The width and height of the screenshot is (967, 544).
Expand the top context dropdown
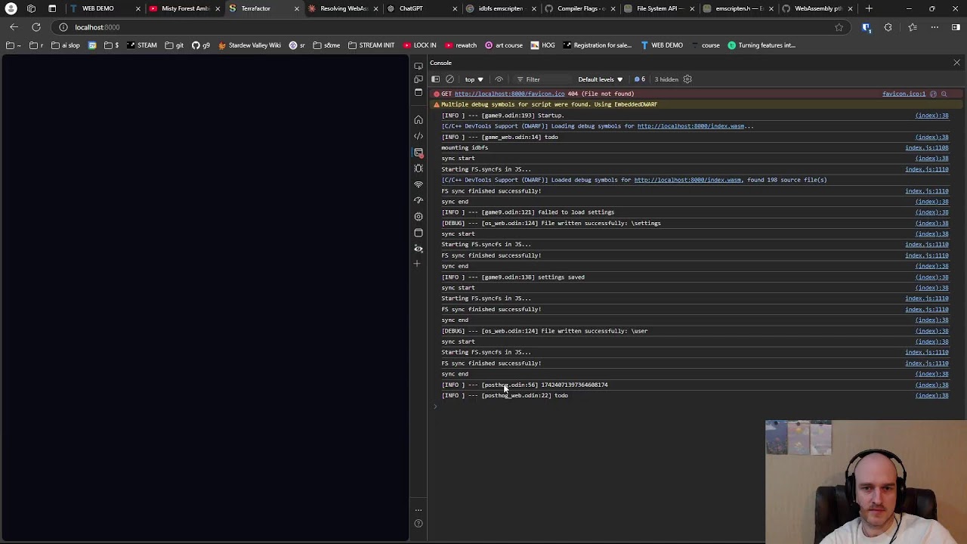[474, 79]
